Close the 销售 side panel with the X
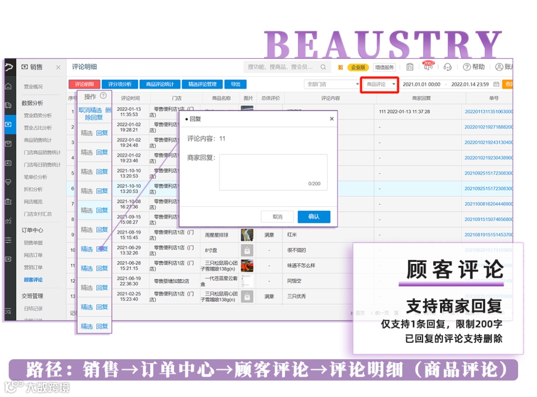This screenshot has width=537, height=397. click(x=58, y=68)
